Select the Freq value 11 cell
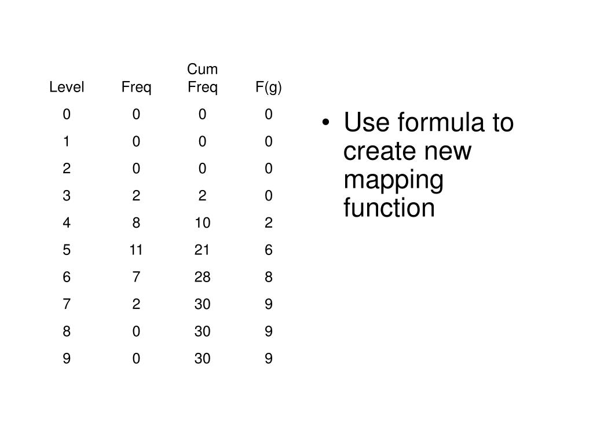Image resolution: width=593 pixels, height=445 pixels. (x=136, y=250)
